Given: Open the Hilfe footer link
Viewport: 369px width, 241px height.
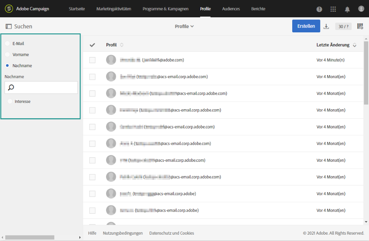Looking at the screenshot, I should [92, 233].
